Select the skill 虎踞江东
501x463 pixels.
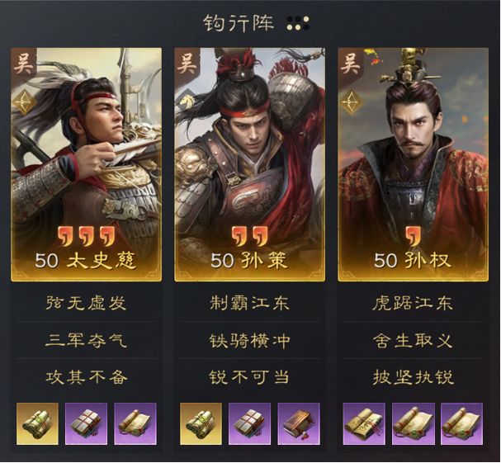(x=413, y=303)
